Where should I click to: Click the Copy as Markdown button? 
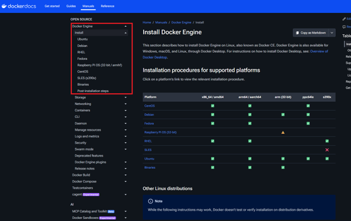pyautogui.click(x=311, y=33)
